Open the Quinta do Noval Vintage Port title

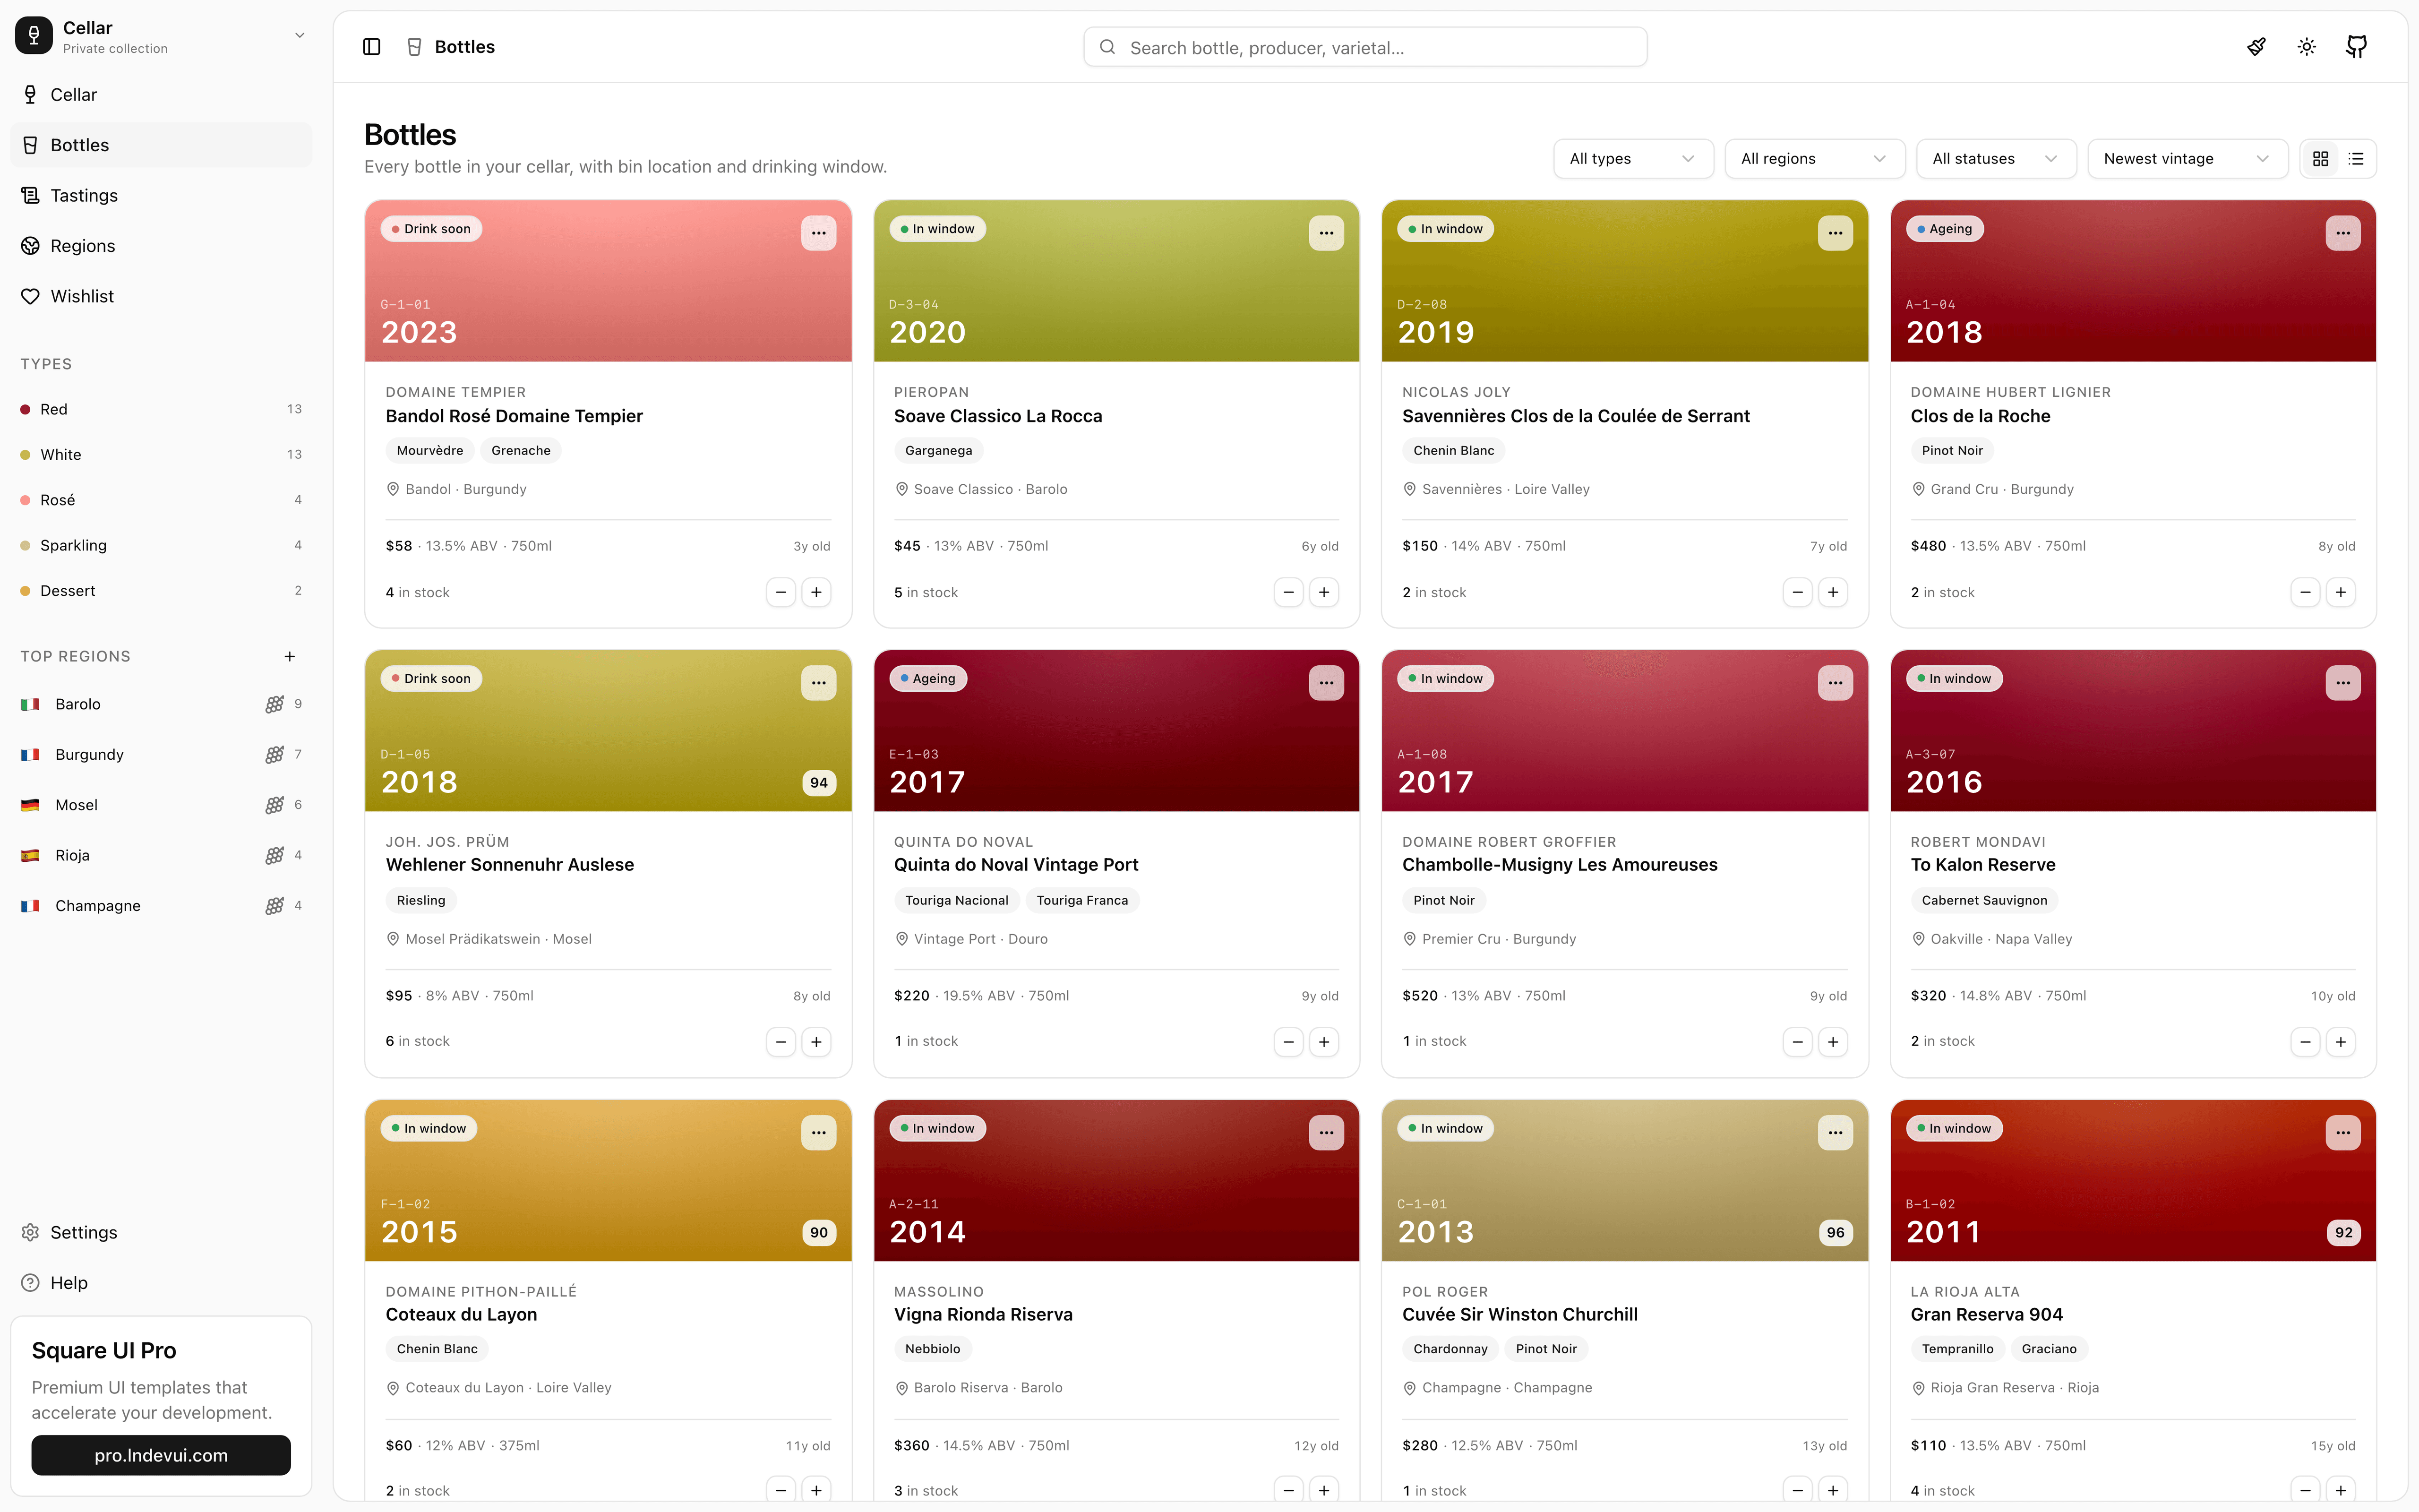click(1016, 865)
